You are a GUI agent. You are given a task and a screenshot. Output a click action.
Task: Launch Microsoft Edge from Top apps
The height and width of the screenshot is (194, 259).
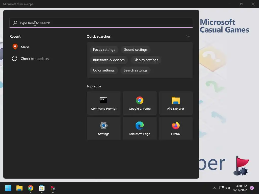click(x=140, y=128)
